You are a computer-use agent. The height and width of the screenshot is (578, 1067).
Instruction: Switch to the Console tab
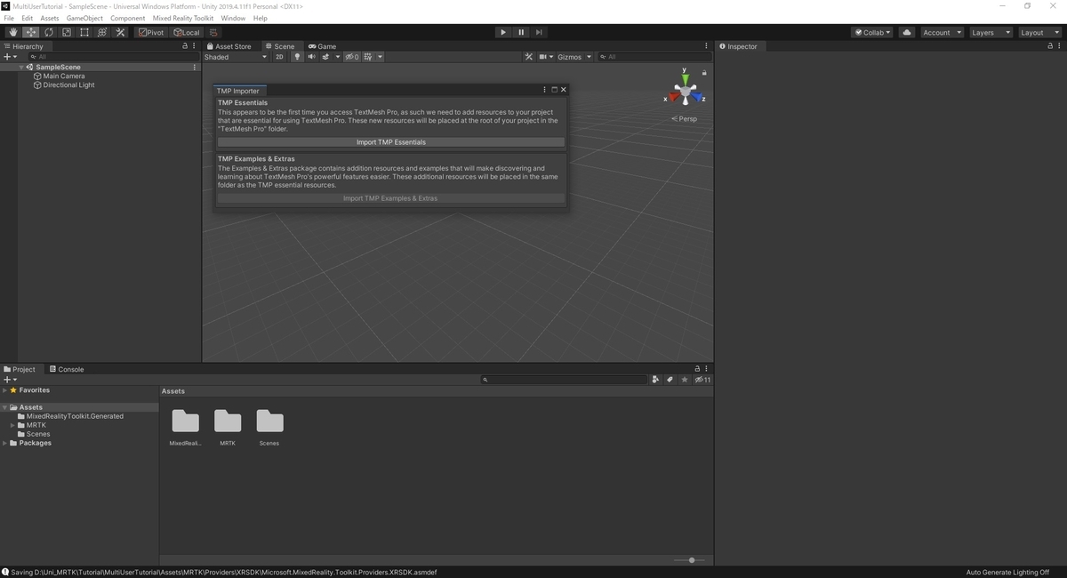point(67,369)
